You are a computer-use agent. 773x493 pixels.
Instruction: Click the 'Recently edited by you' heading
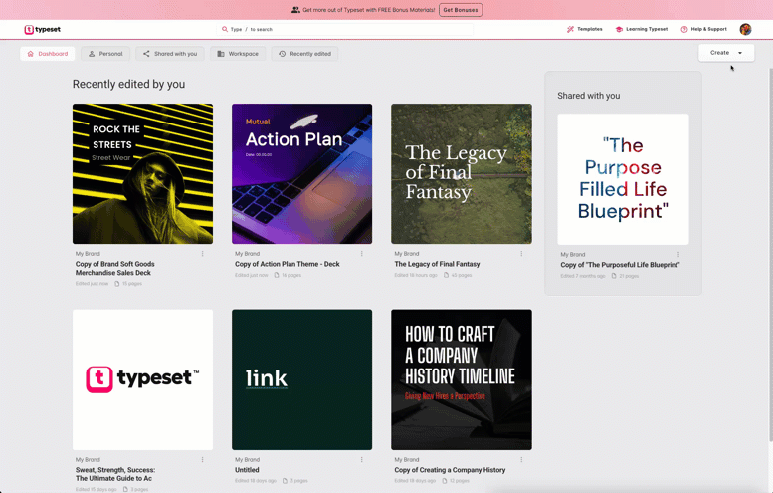click(128, 84)
